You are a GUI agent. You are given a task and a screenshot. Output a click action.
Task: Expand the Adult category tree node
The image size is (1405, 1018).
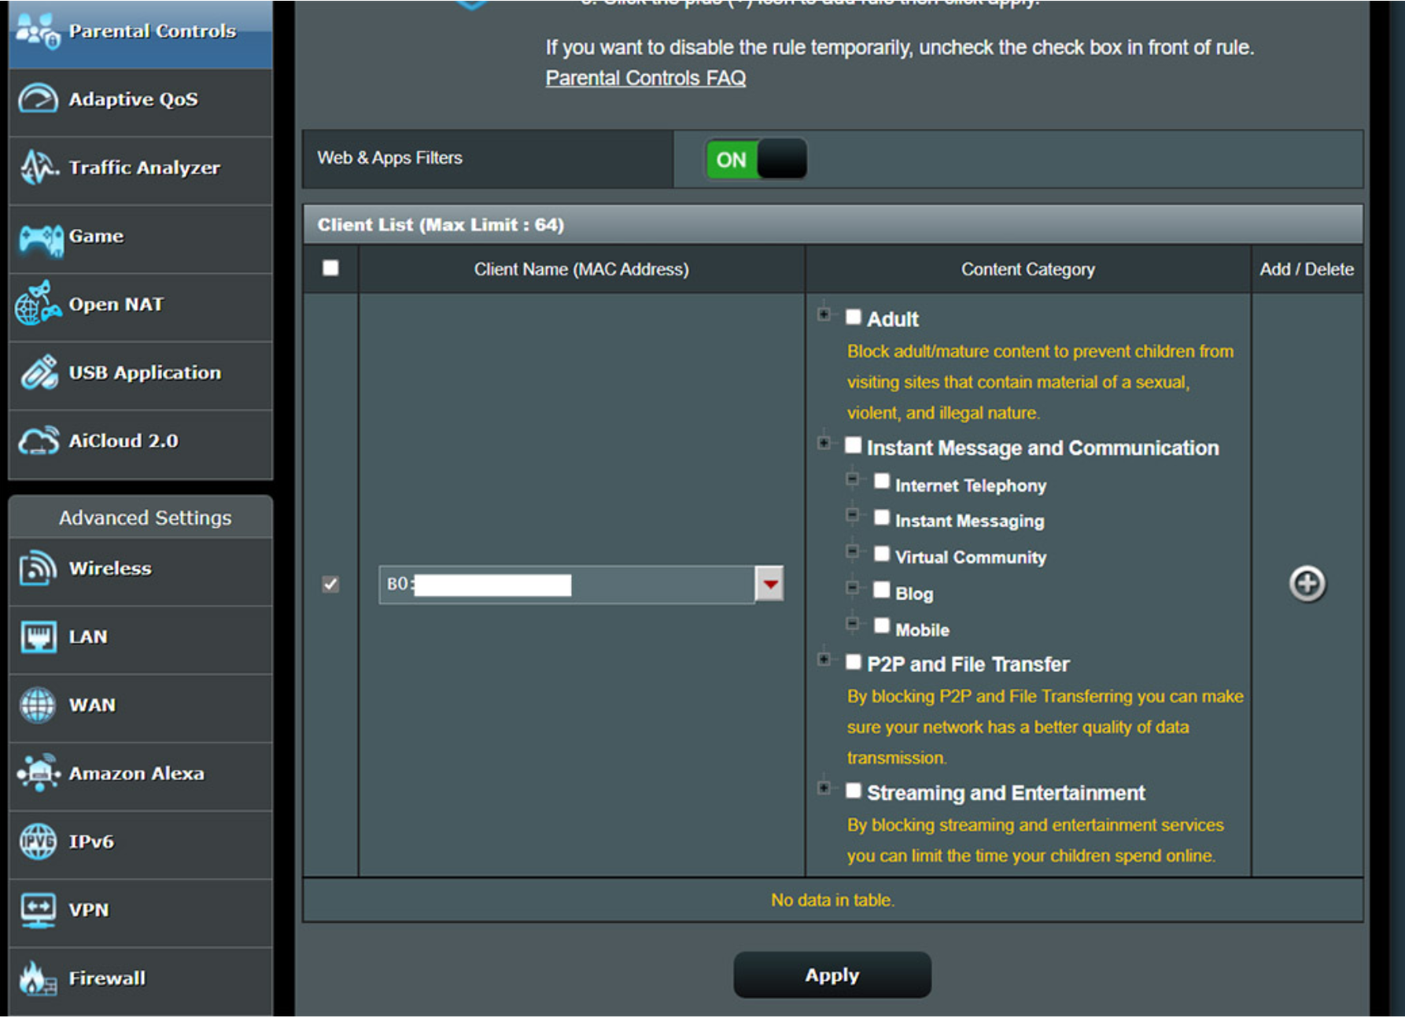[824, 314]
